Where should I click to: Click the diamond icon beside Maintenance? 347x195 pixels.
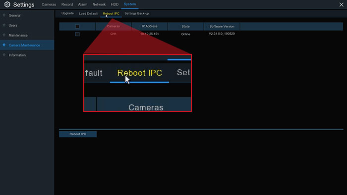pos(4,35)
